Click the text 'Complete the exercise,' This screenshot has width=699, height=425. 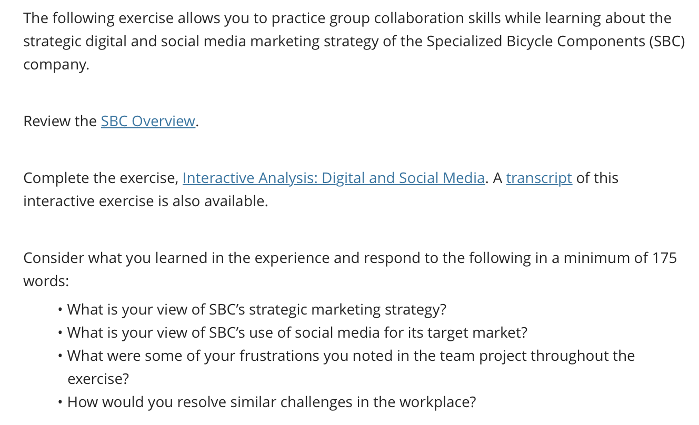[101, 178]
